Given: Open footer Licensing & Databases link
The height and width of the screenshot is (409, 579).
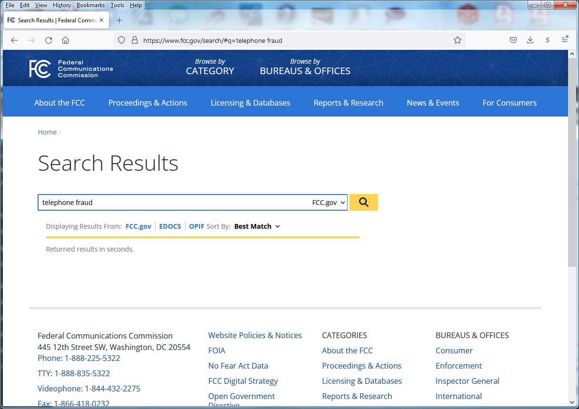Looking at the screenshot, I should [x=362, y=381].
